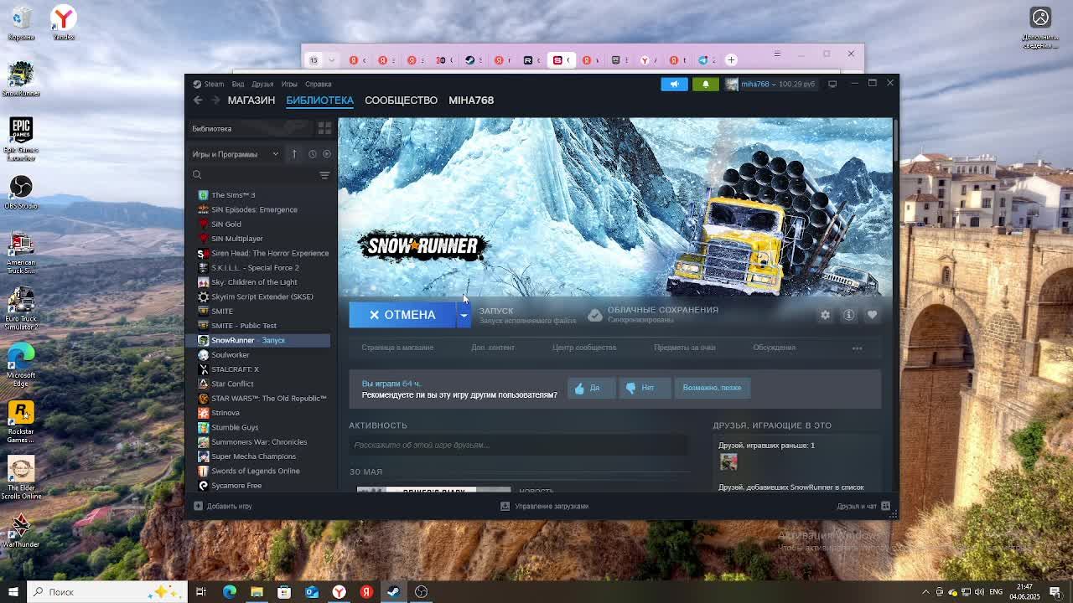Go back with the Steam back arrow
This screenshot has height=603, width=1073.
(x=198, y=100)
